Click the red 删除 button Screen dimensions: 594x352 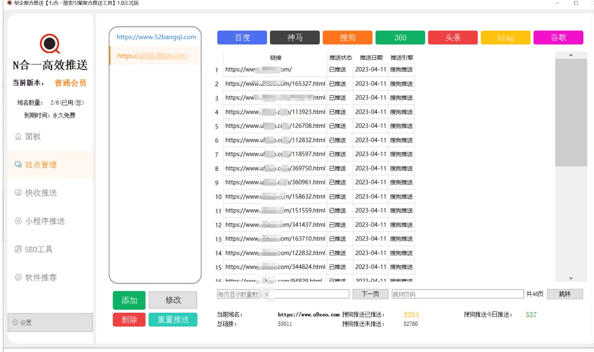tap(129, 319)
